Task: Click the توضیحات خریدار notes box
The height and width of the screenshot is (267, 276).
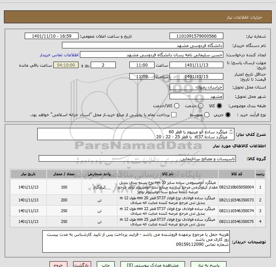Action: [x=136, y=242]
